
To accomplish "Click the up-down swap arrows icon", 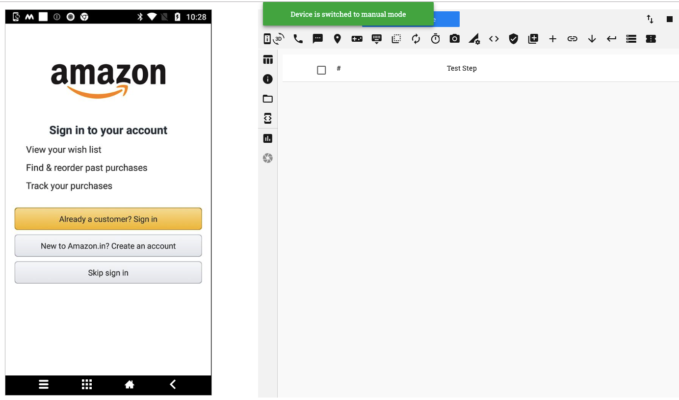I will [x=650, y=19].
